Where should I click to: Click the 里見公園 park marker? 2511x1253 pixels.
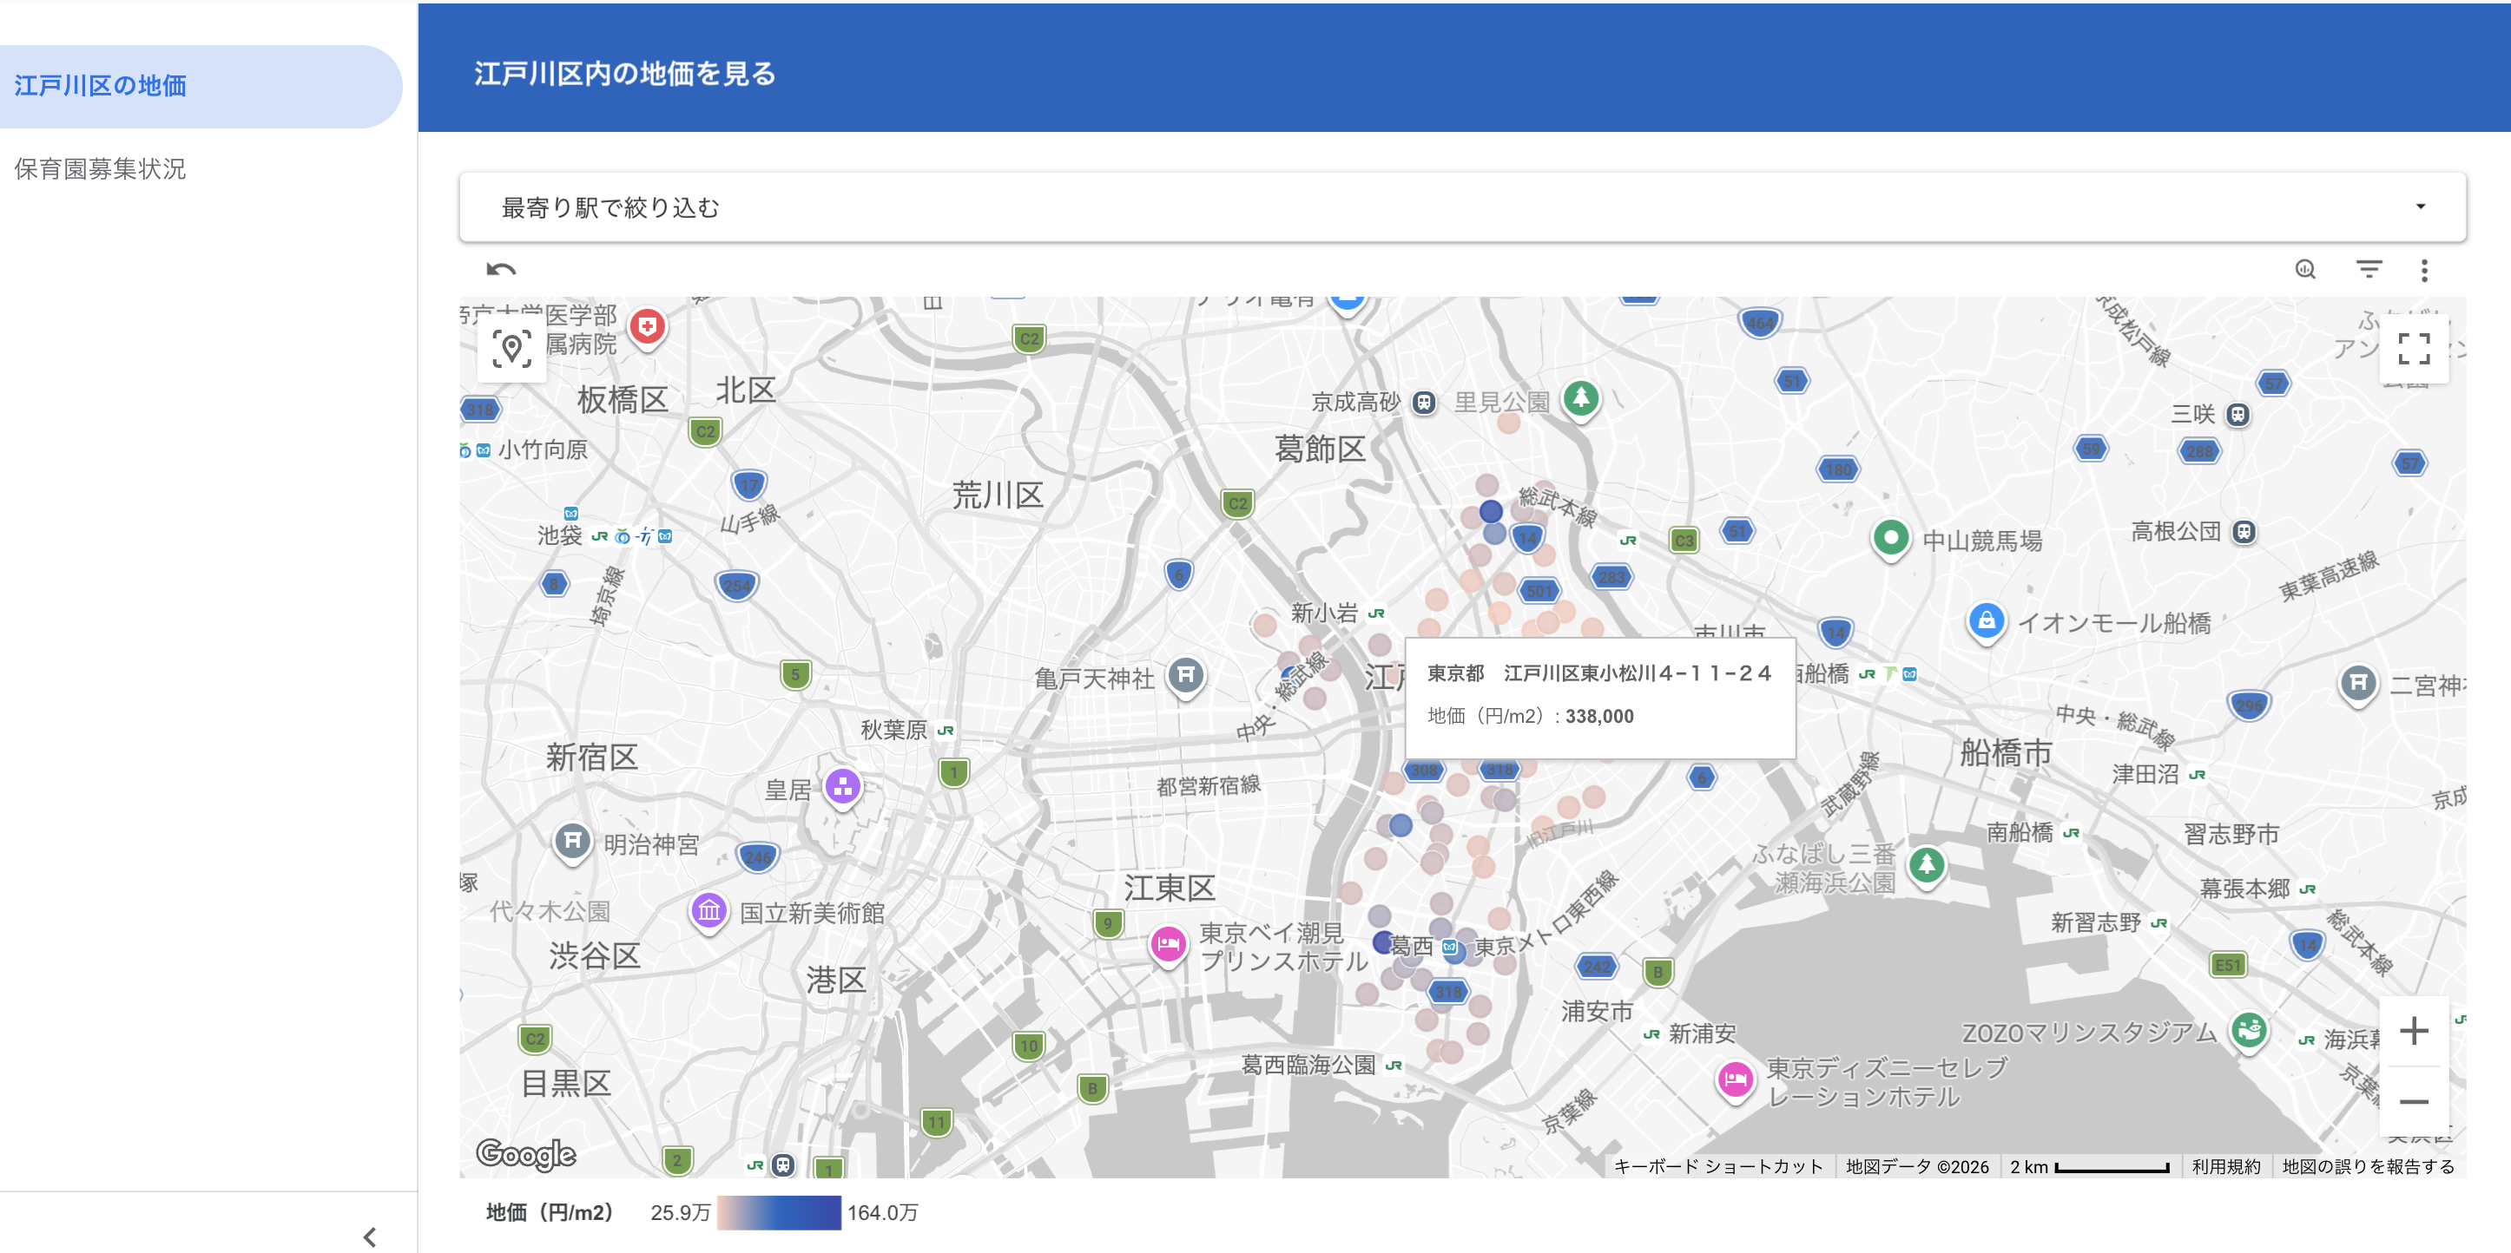tap(1581, 399)
